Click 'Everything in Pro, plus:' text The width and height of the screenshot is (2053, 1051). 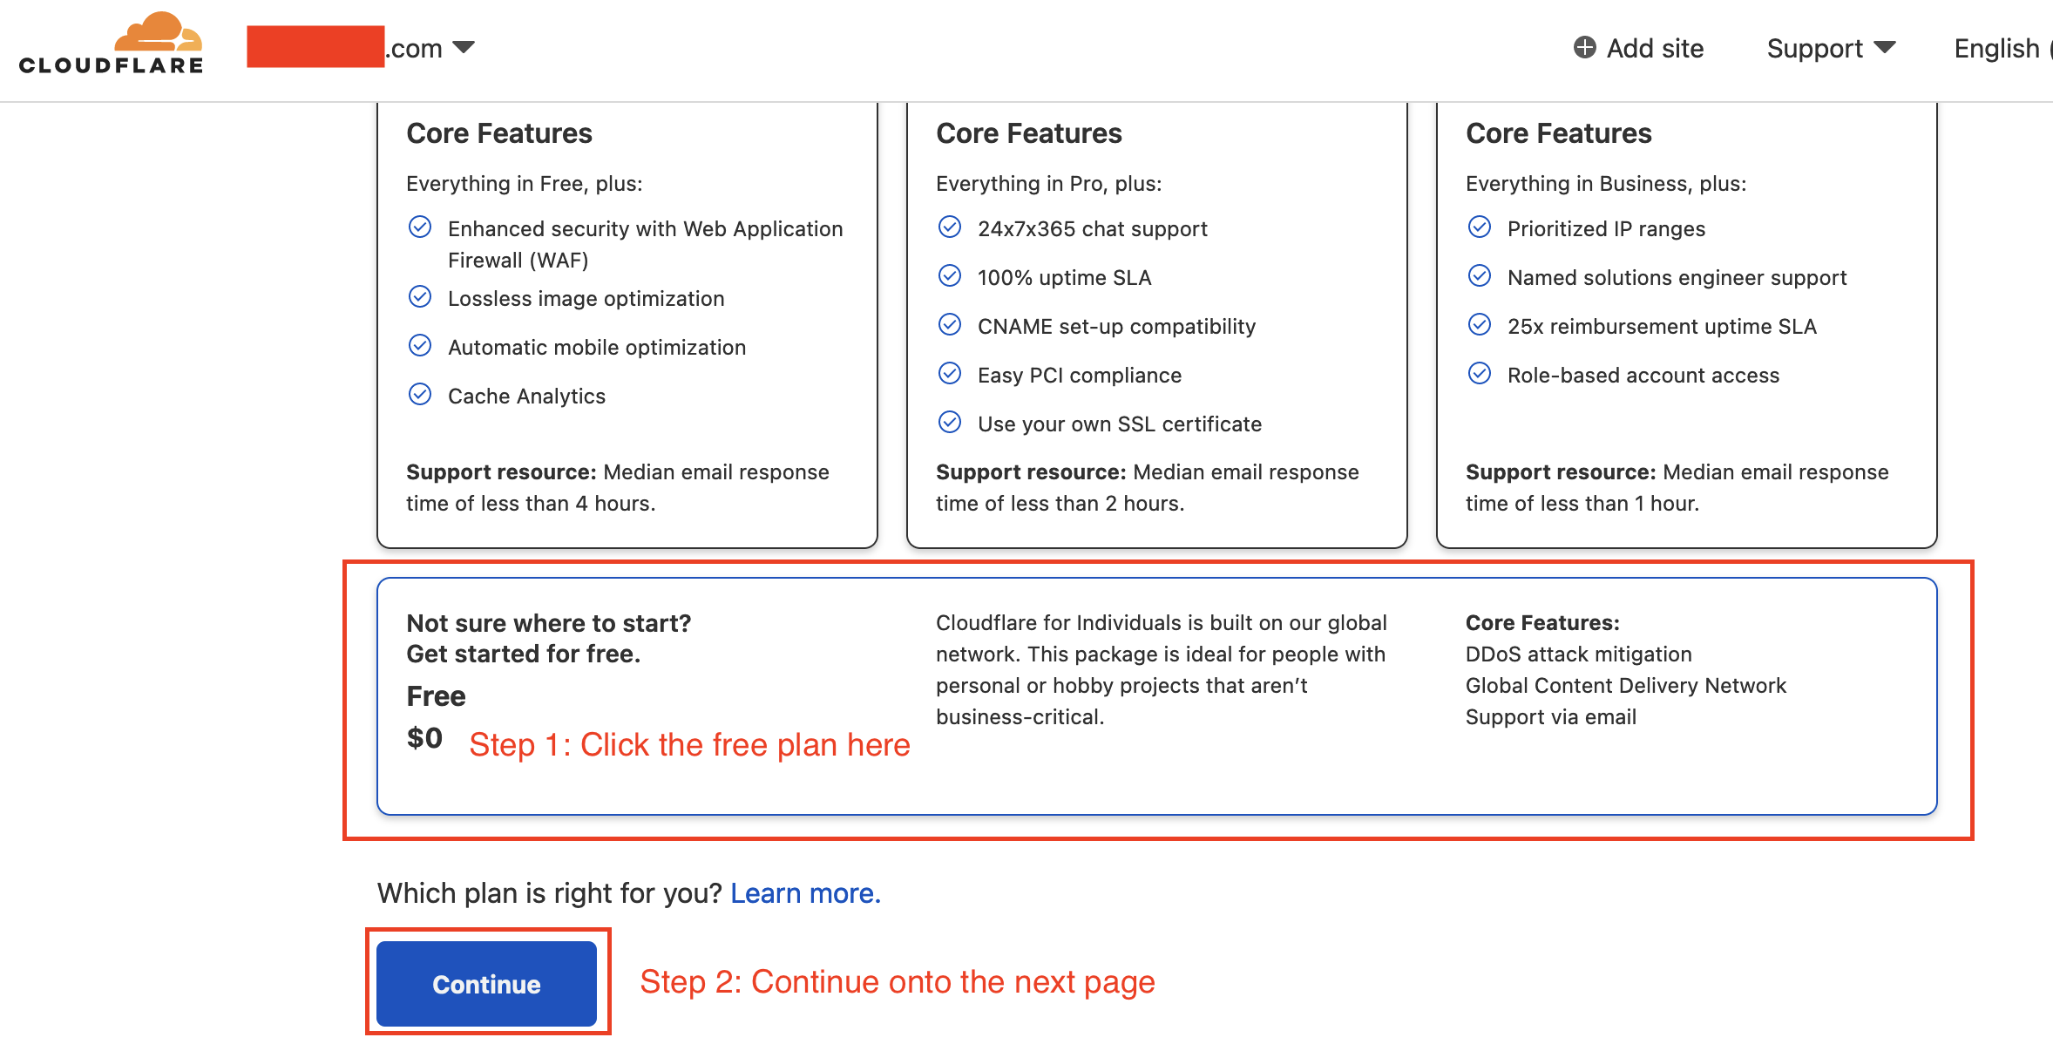[x=1048, y=184]
